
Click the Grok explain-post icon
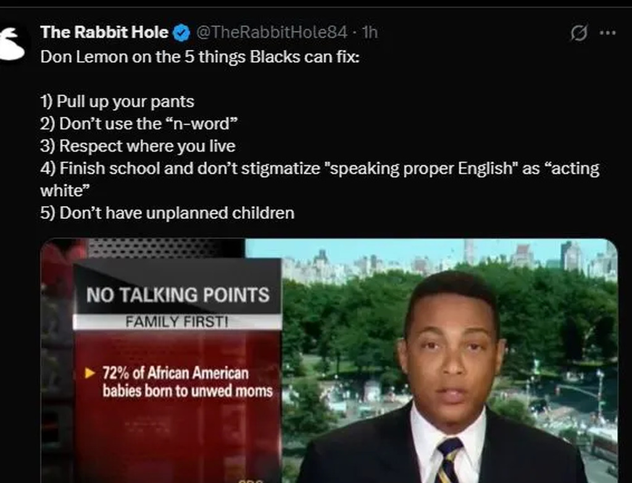tap(579, 33)
